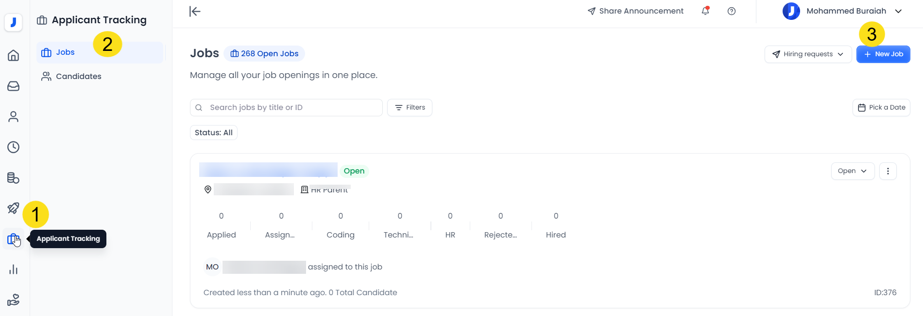Open the Mohammed Buraiah account menu

coord(843,11)
